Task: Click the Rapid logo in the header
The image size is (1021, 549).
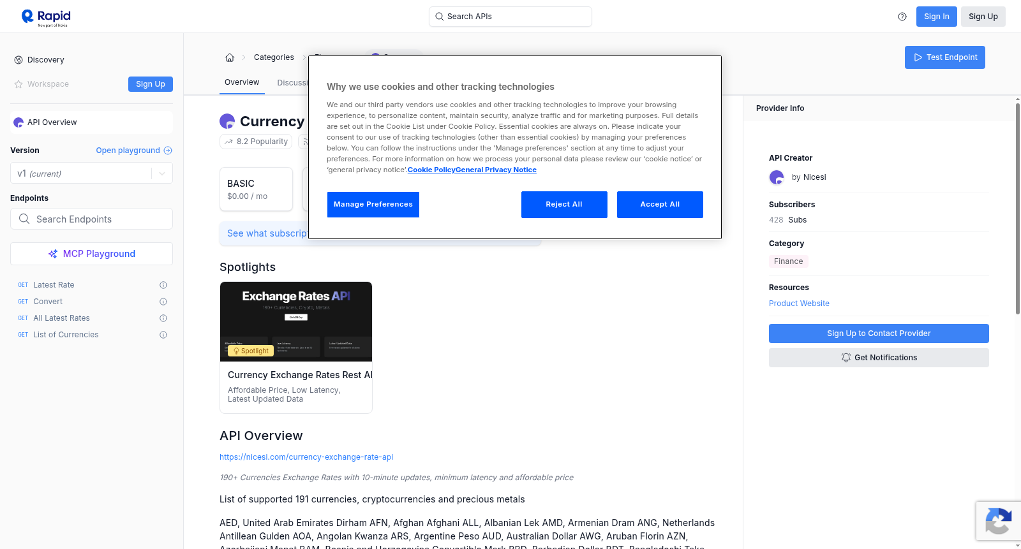Action: point(46,17)
